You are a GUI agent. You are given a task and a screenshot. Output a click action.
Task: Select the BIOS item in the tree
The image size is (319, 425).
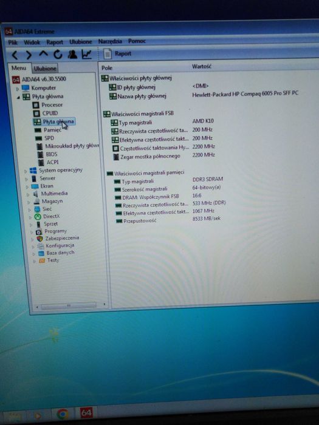[x=52, y=154]
